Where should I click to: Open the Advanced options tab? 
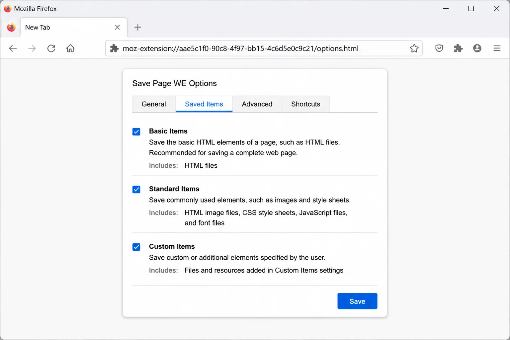click(x=257, y=104)
